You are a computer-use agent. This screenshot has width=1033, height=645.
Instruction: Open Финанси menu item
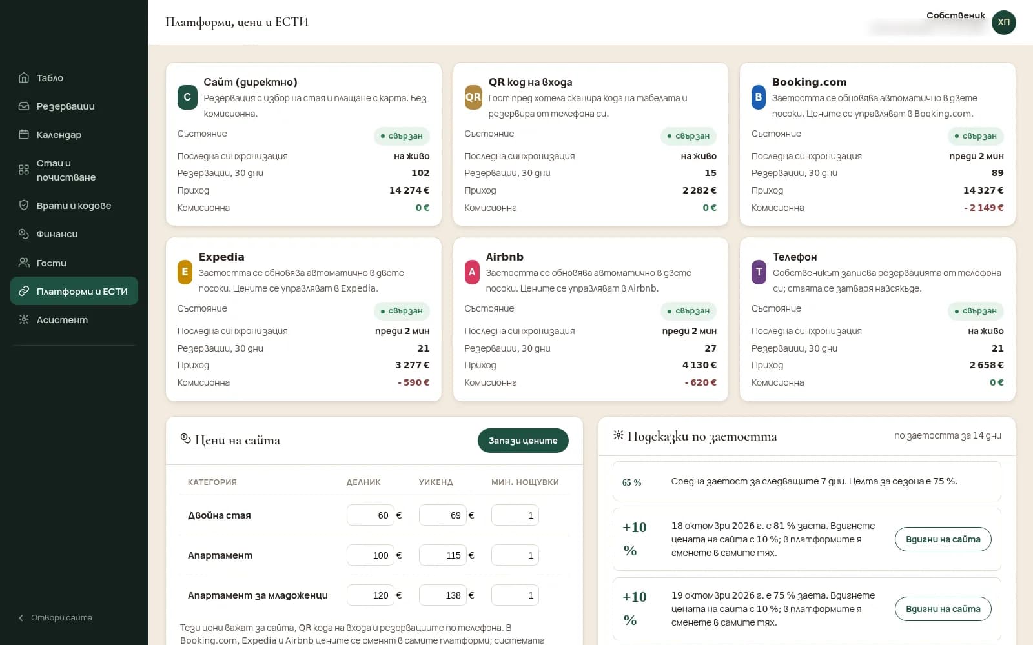(74, 234)
